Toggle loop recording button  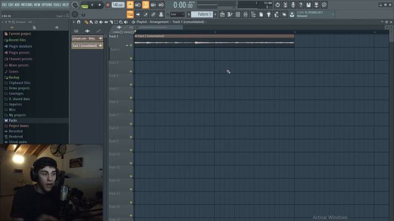click(x=161, y=5)
